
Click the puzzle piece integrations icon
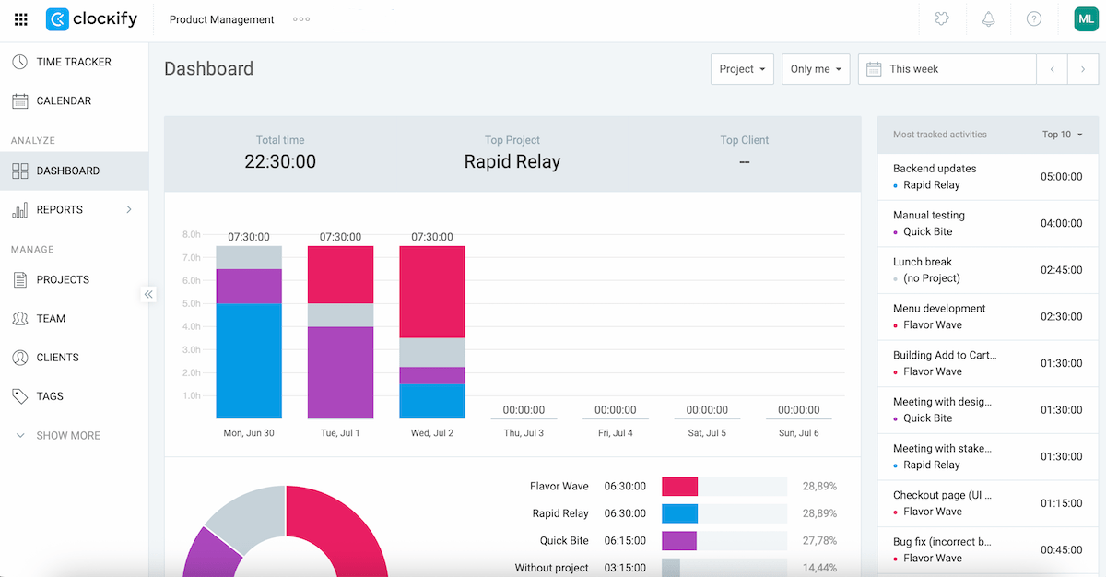tap(942, 19)
